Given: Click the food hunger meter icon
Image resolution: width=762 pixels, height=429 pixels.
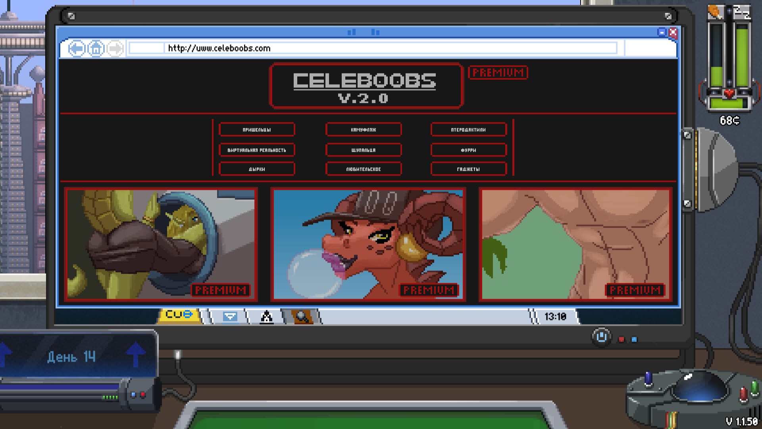Looking at the screenshot, I should (x=716, y=12).
